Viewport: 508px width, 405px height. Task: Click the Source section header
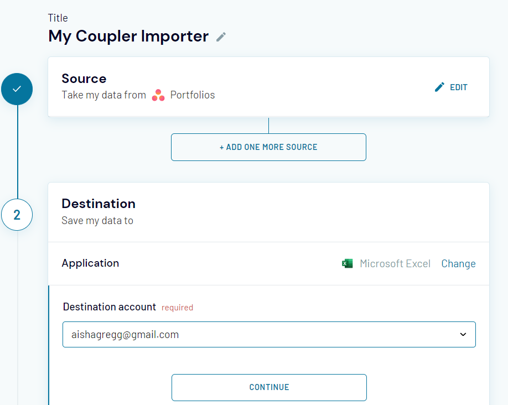click(x=84, y=79)
